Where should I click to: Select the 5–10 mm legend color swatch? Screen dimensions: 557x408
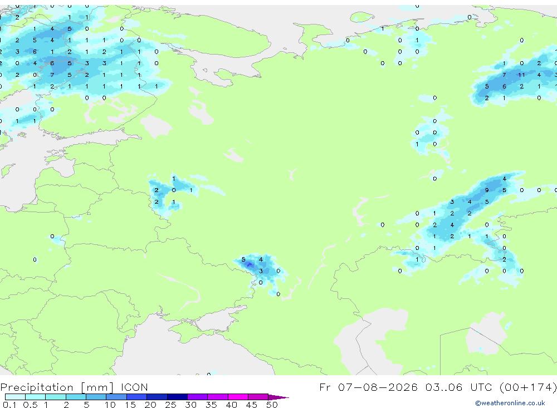pyautogui.click(x=96, y=397)
